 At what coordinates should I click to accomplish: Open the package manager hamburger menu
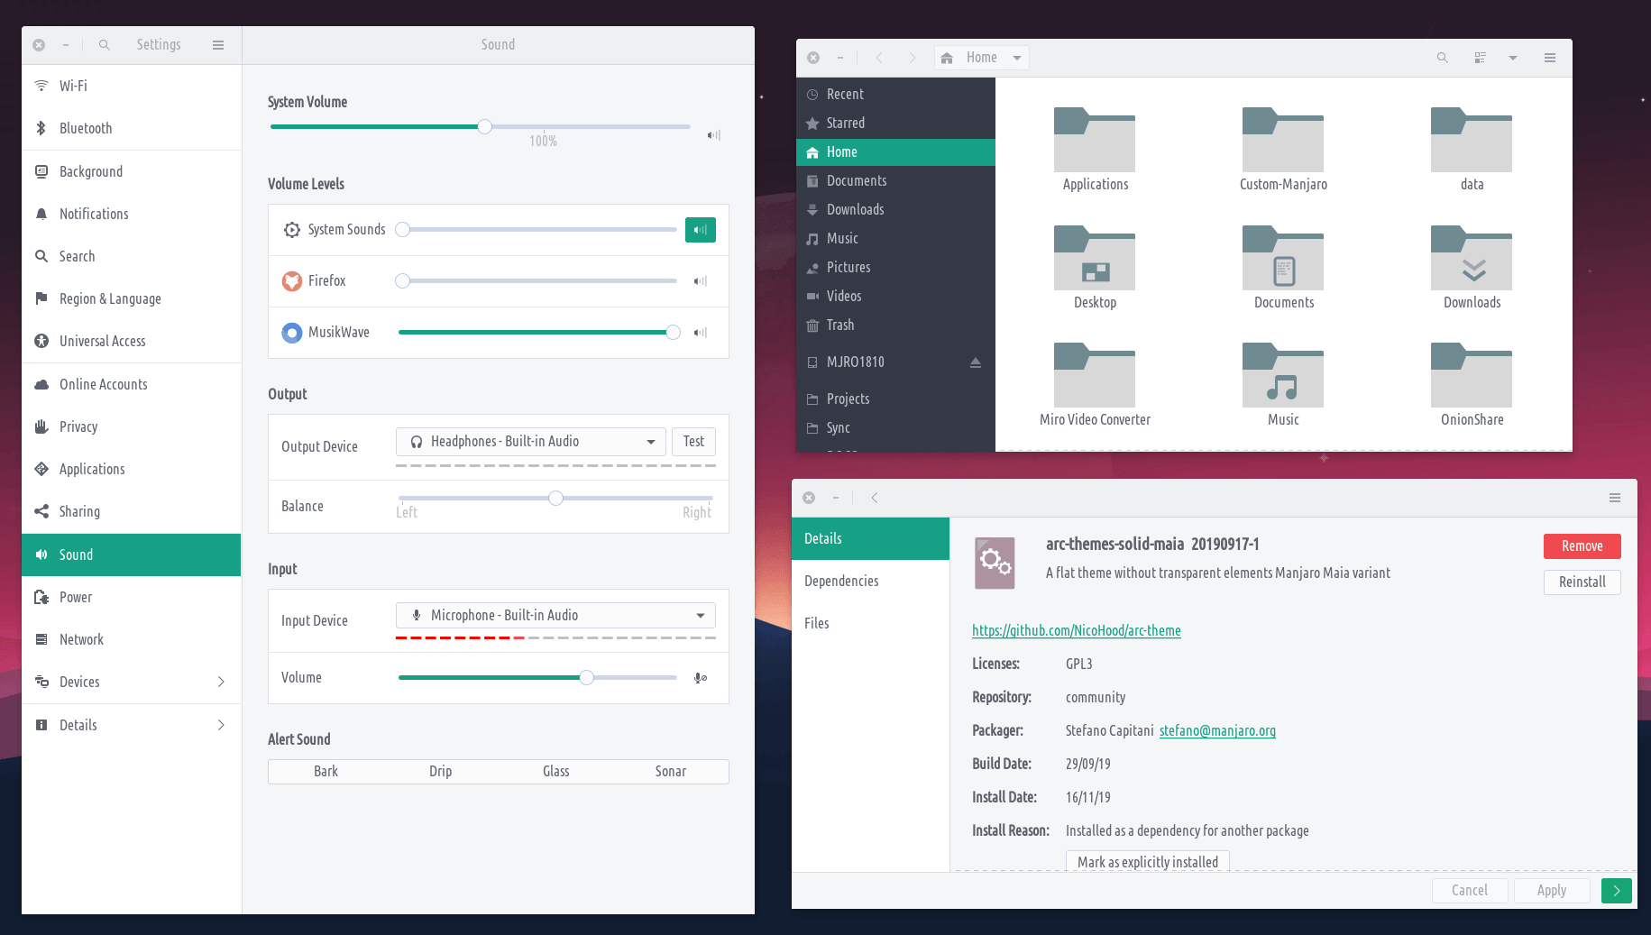pyautogui.click(x=1615, y=498)
